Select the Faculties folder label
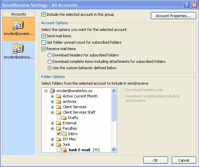Screen dimensions: 199x167 point(70,128)
